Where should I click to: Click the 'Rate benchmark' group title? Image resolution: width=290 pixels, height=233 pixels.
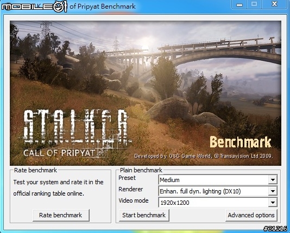click(35, 170)
